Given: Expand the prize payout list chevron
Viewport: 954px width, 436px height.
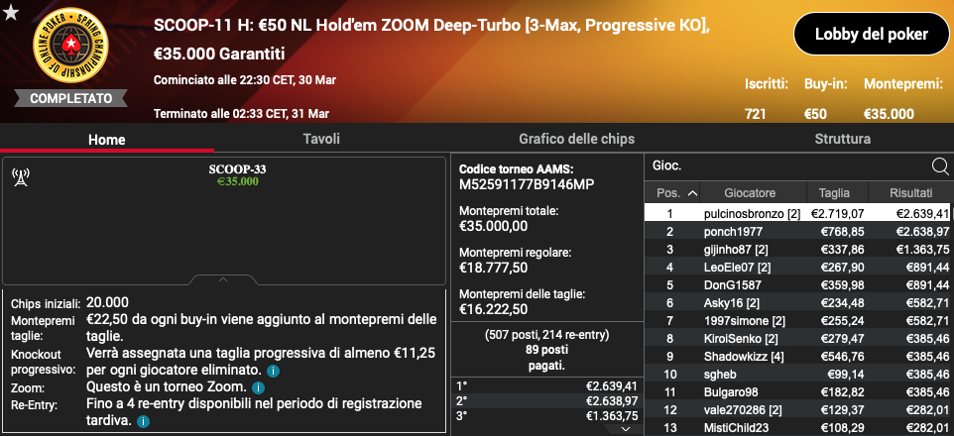Looking at the screenshot, I should point(625,428).
